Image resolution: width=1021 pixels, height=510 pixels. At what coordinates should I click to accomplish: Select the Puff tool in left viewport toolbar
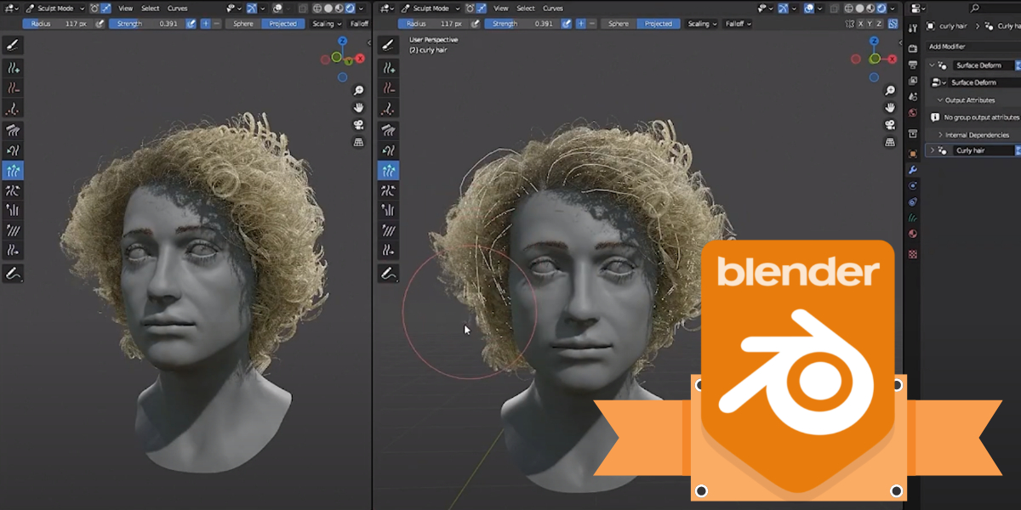coord(14,210)
